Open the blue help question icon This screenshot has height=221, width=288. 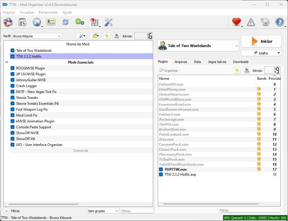click(279, 22)
